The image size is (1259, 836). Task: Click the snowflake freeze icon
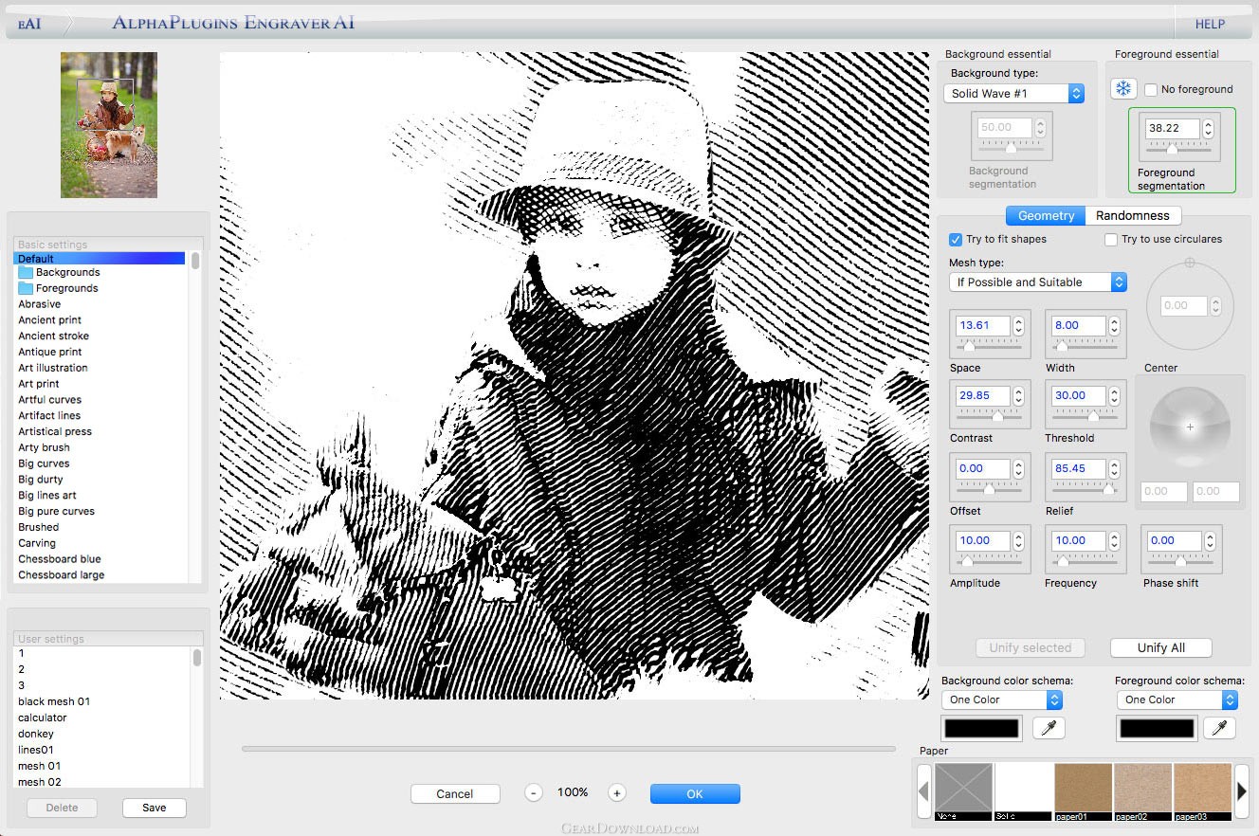pos(1123,89)
